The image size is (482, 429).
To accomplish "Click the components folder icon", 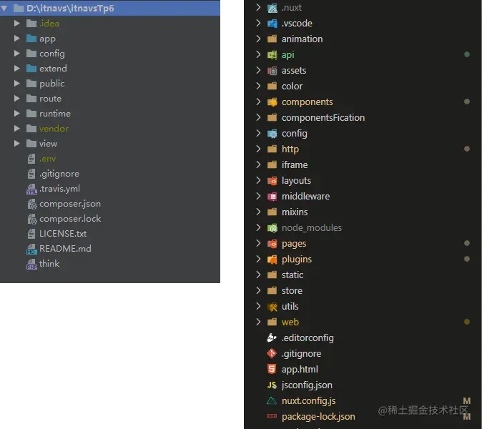I will coord(272,102).
